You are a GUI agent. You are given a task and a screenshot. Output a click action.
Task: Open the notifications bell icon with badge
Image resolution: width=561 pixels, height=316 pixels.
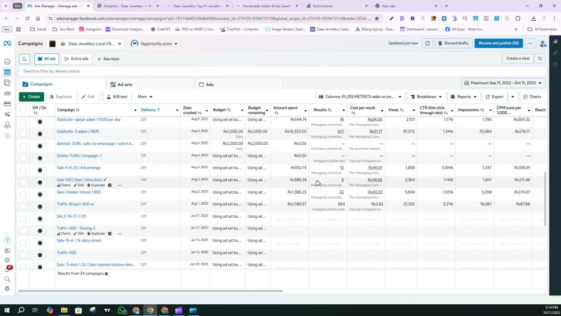click(7, 269)
